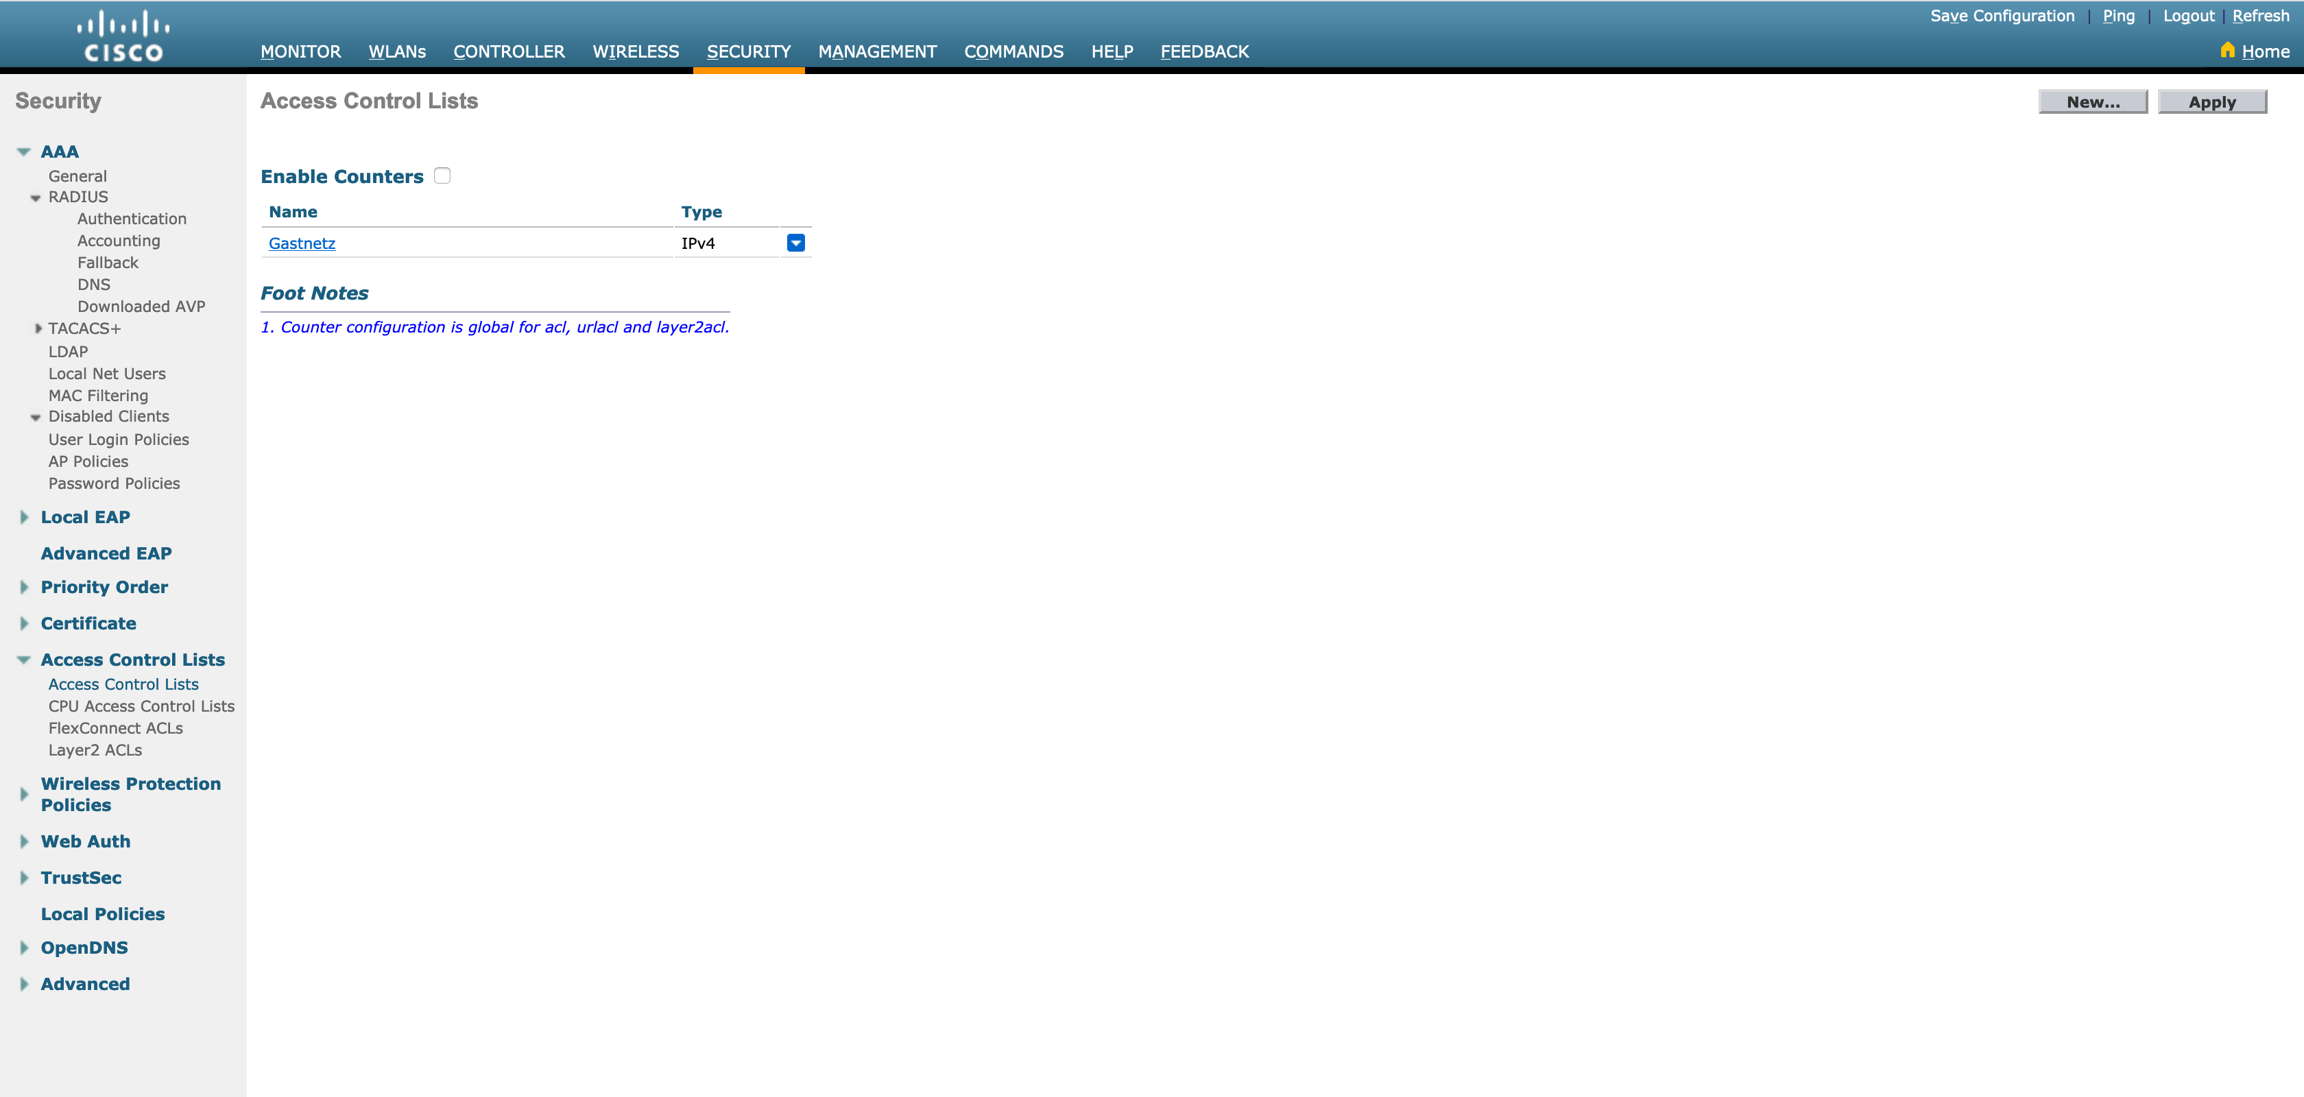Expand the Certificate section arrow
The height and width of the screenshot is (1097, 2304).
point(24,623)
